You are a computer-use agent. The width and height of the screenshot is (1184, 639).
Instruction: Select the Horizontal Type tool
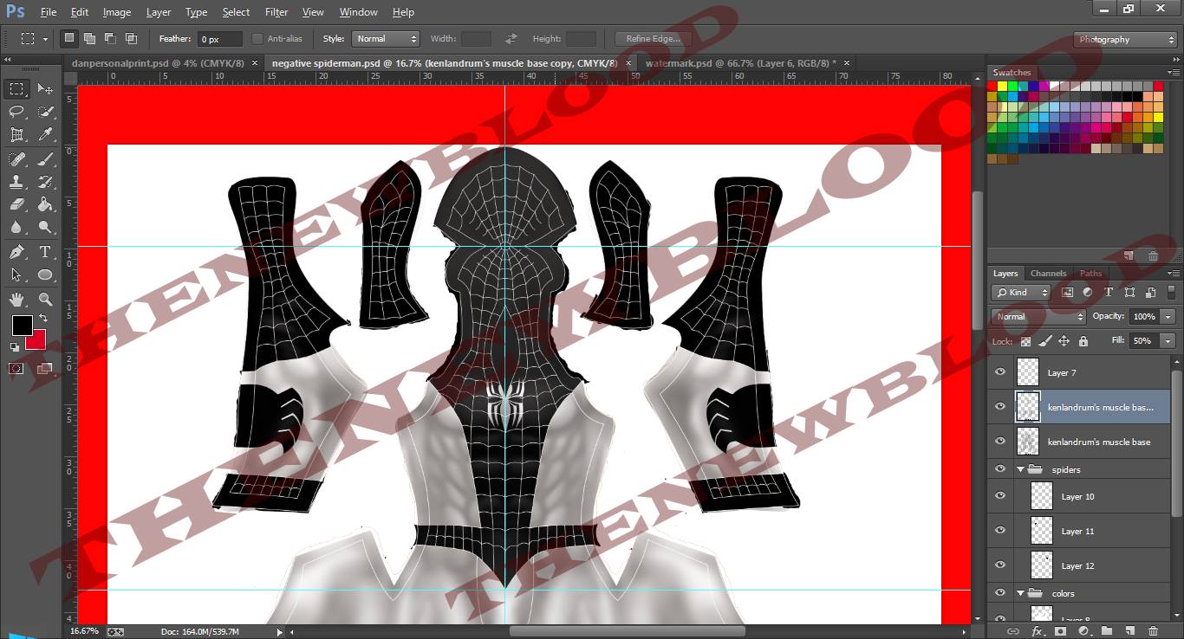[x=45, y=252]
